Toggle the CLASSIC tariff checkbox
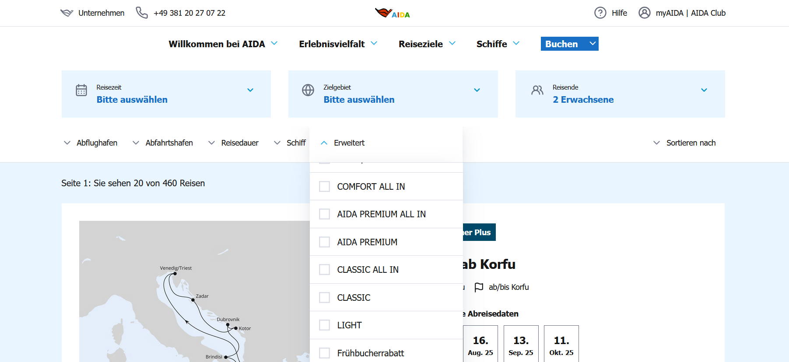 point(324,298)
